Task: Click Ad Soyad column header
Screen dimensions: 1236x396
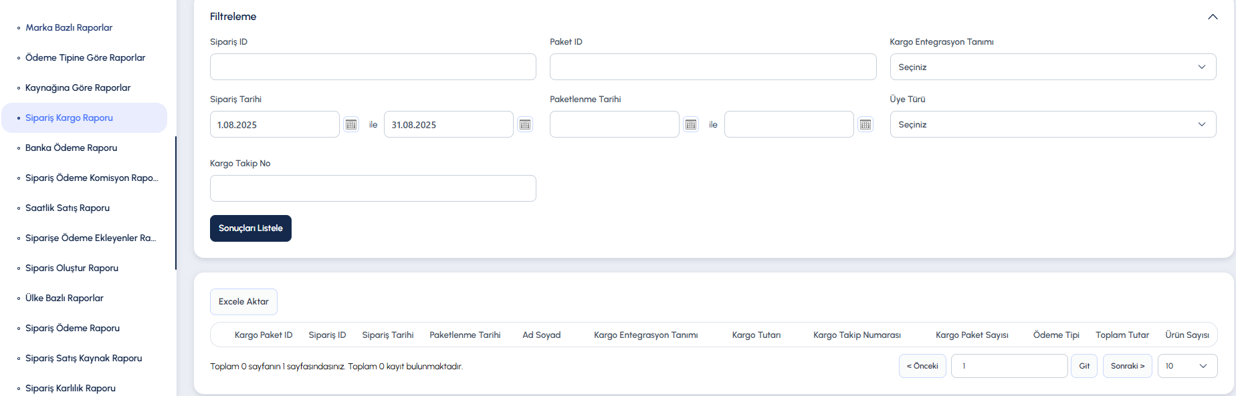Action: pyautogui.click(x=542, y=335)
